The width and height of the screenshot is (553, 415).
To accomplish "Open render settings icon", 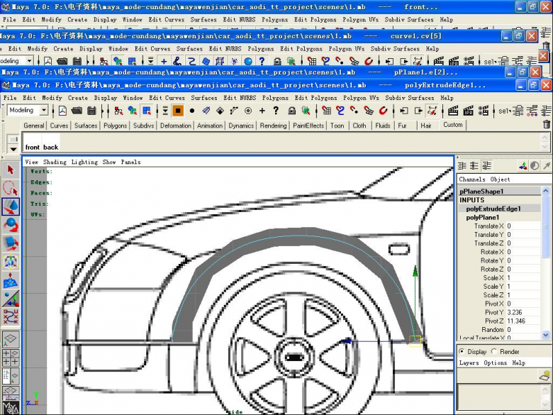I will coord(484,111).
